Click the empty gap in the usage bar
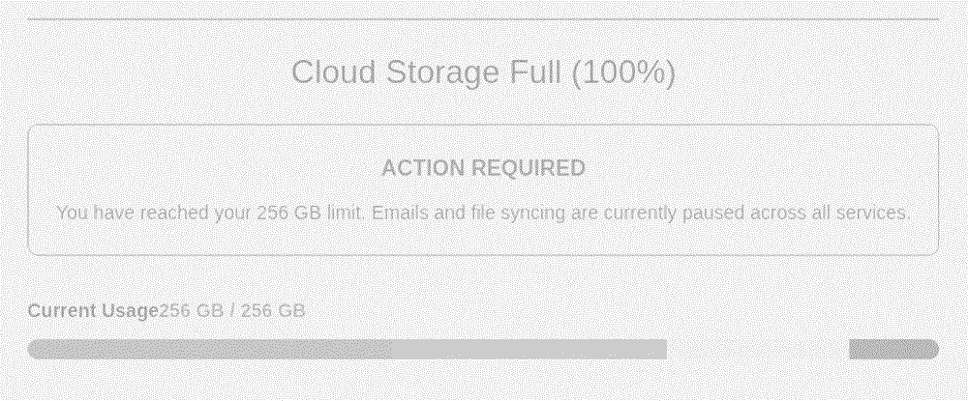The image size is (968, 401). pos(757,349)
